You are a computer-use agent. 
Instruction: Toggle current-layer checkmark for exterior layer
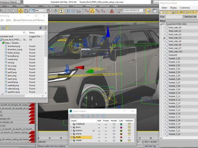94,131
